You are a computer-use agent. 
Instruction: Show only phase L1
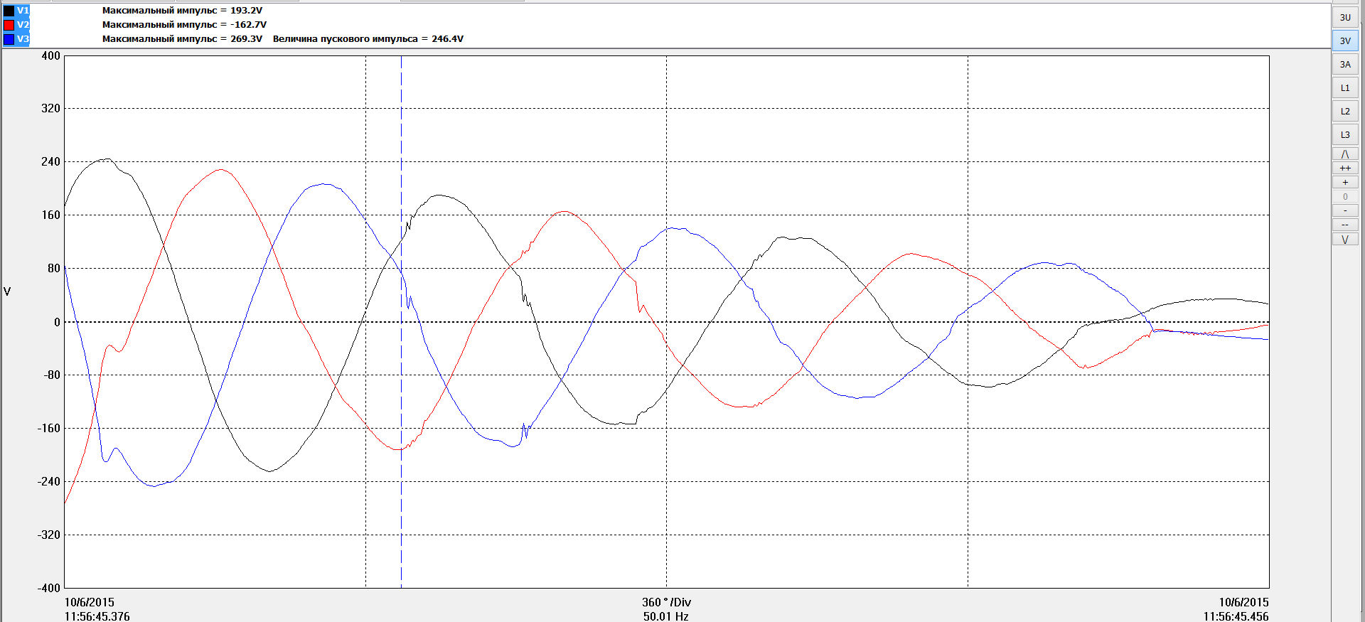coord(1345,87)
